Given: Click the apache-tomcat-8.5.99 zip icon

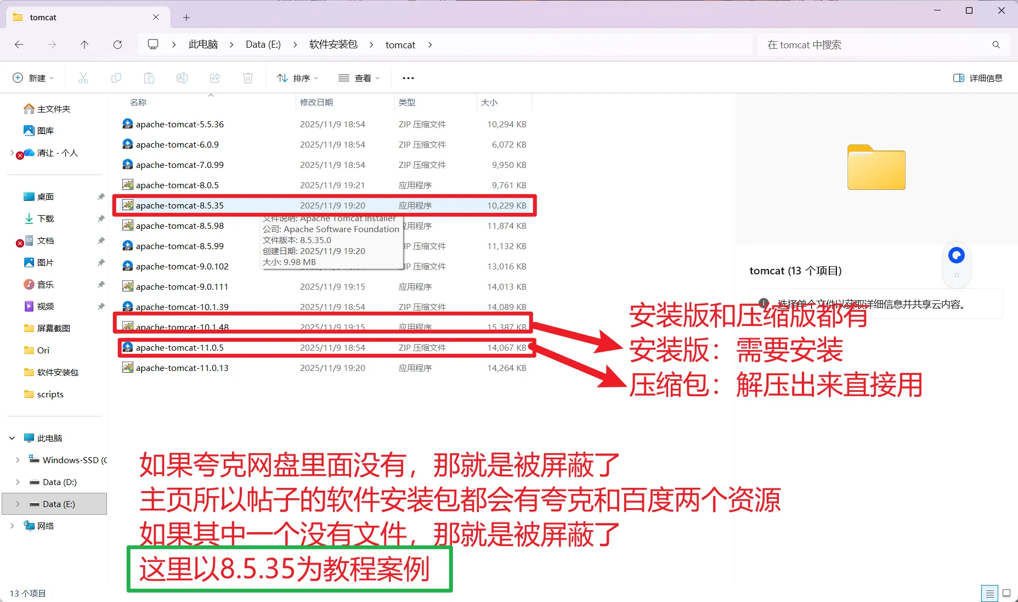Looking at the screenshot, I should [x=128, y=246].
